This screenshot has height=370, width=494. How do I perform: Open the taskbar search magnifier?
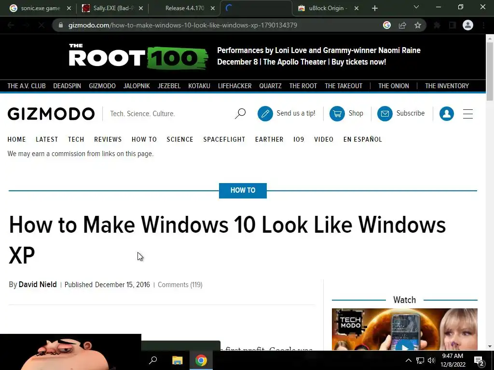pyautogui.click(x=153, y=360)
